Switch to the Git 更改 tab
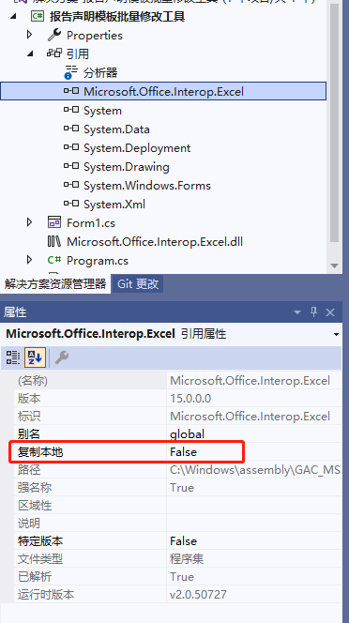Screen dimensions: 349x623 point(138,283)
